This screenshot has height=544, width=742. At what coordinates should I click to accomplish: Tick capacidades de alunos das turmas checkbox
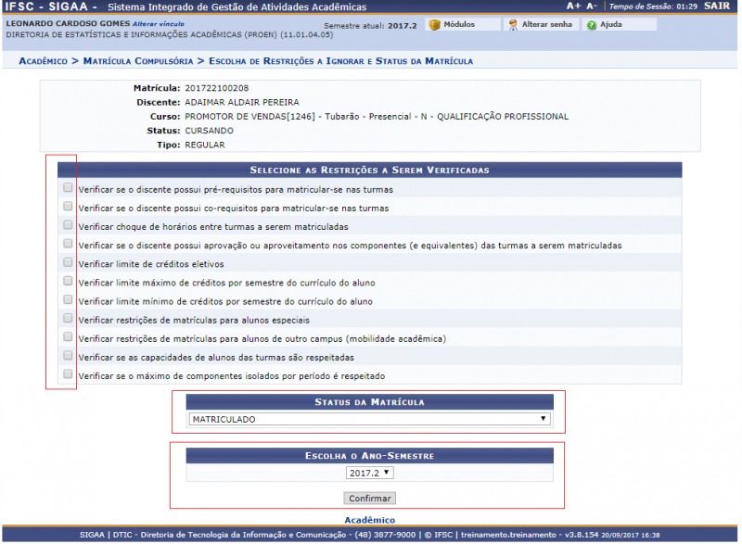point(67,356)
